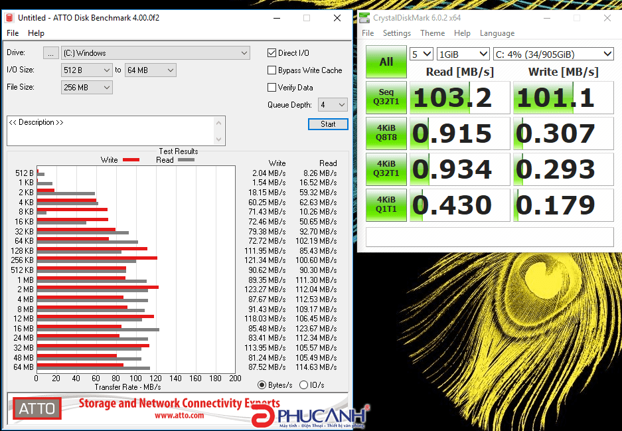Click the '2.04 MB/s' write value
622x431 pixels.
tap(269, 173)
